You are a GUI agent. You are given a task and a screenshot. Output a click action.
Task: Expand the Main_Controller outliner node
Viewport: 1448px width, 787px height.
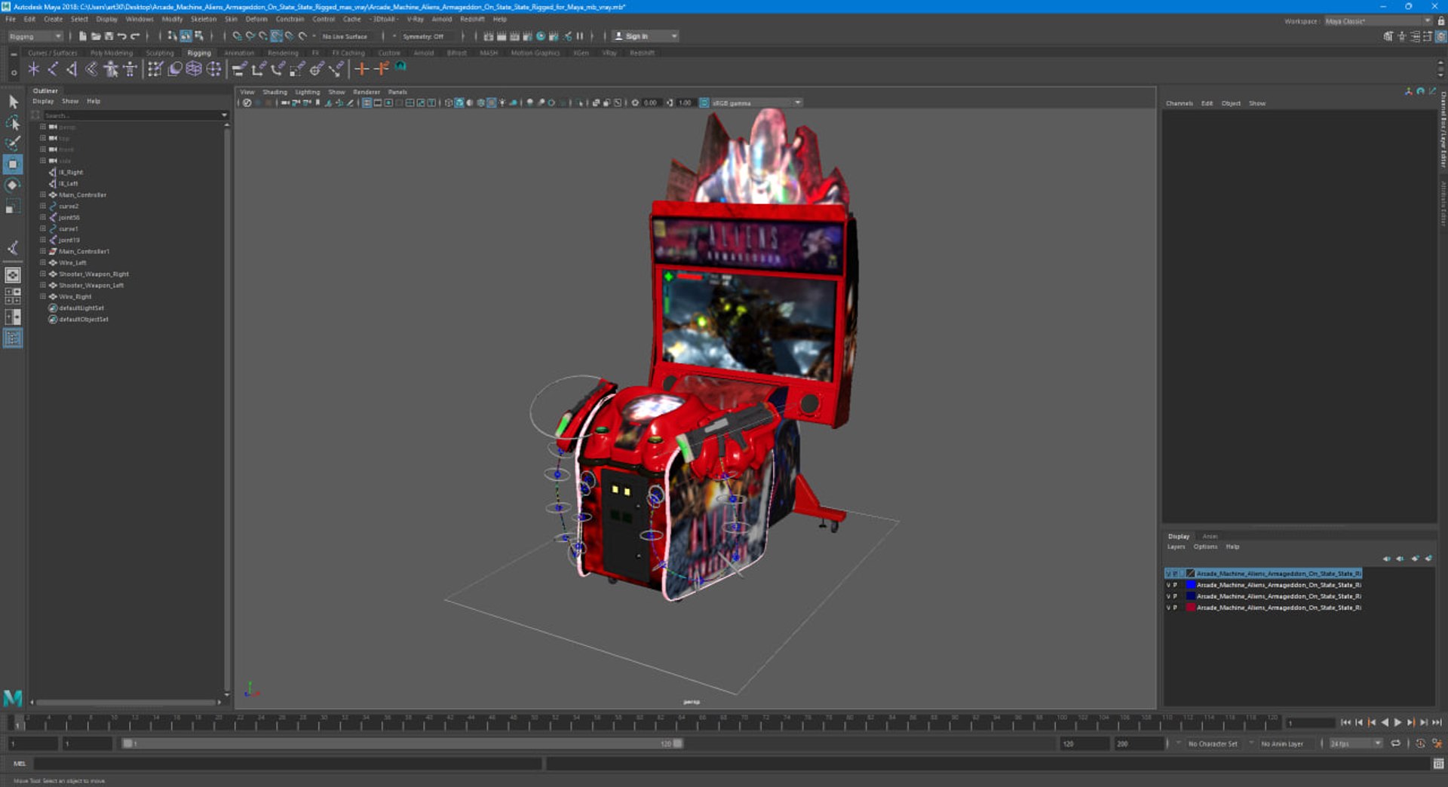[43, 194]
